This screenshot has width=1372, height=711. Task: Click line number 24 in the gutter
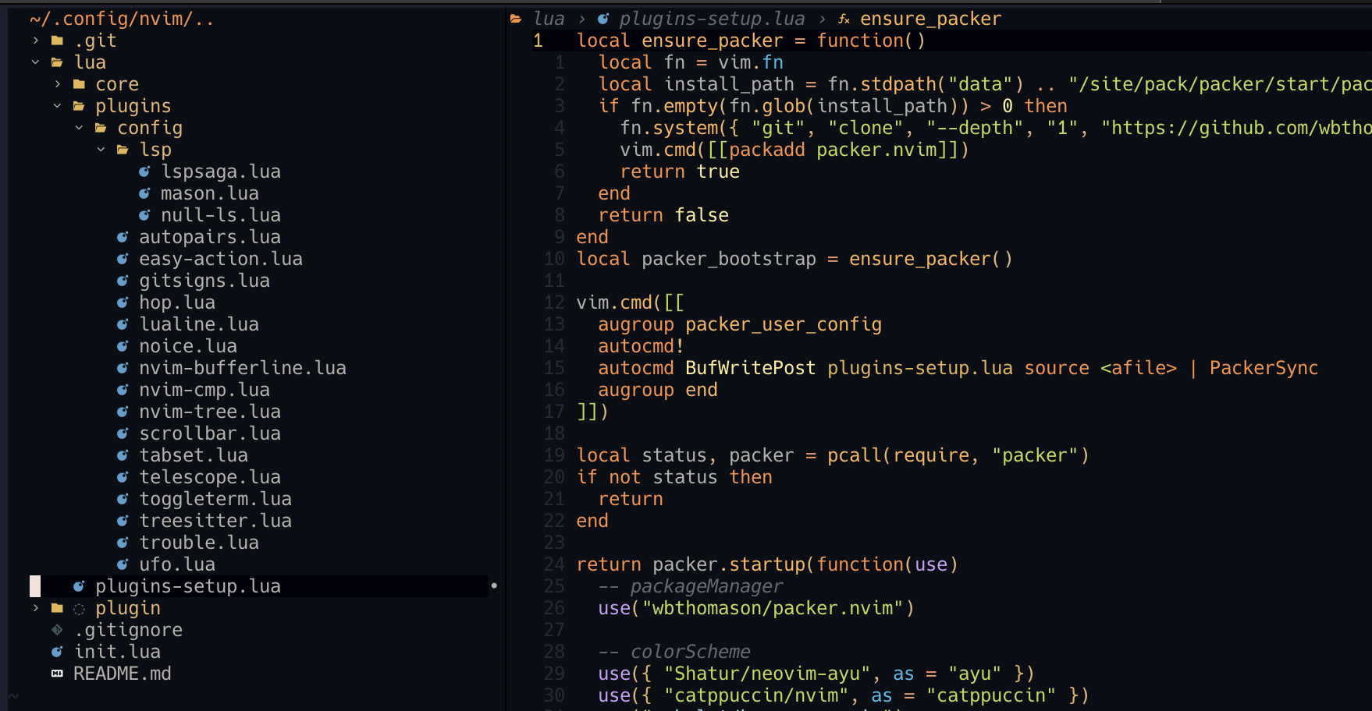(554, 564)
